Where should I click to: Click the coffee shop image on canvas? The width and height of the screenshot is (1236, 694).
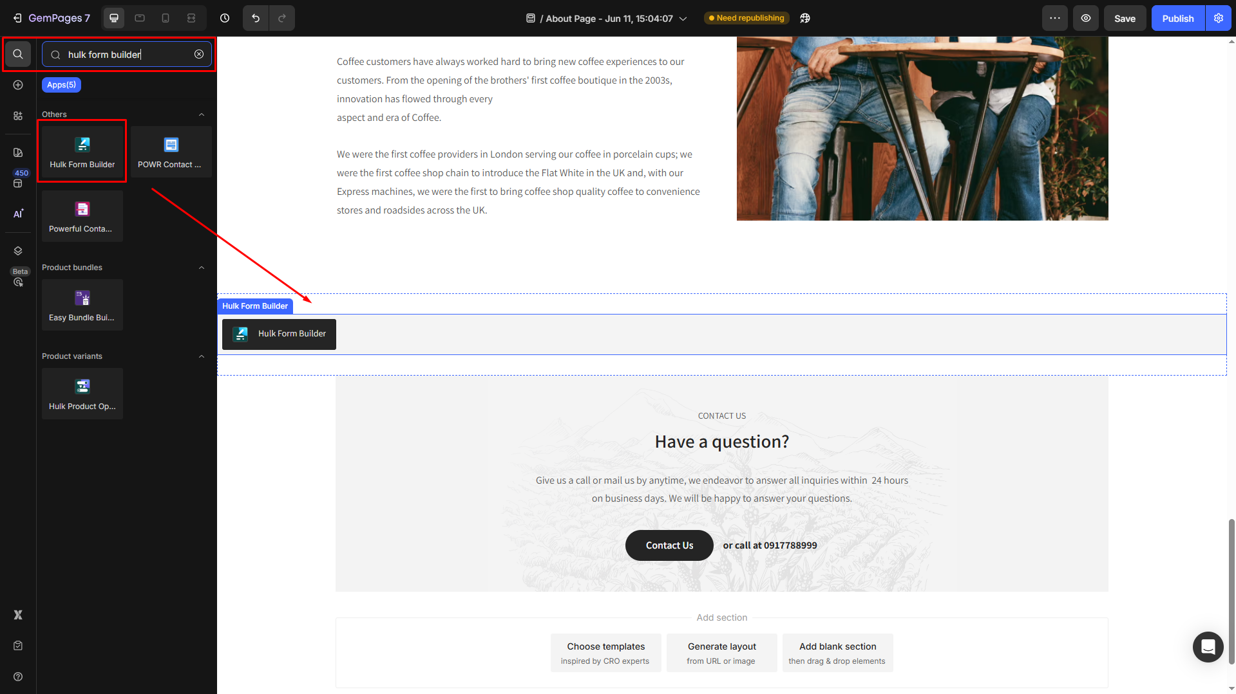(922, 129)
